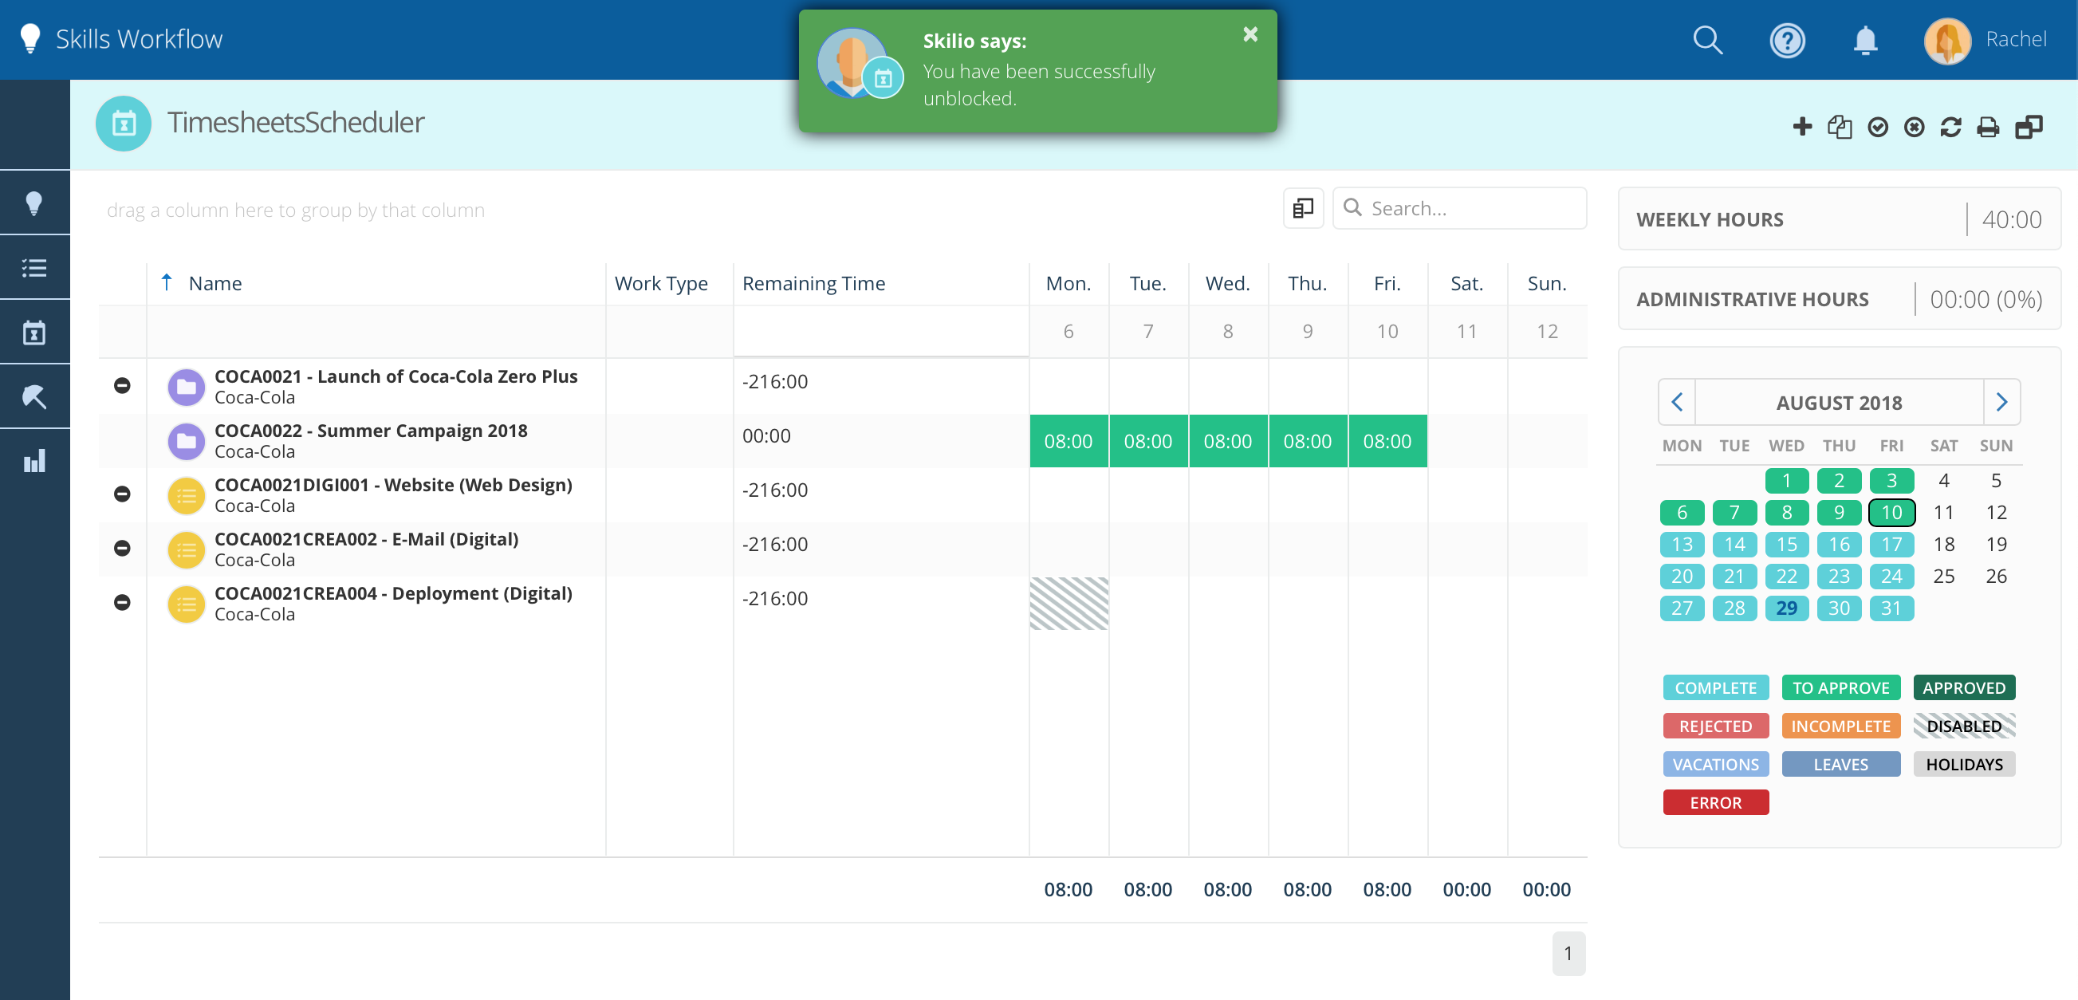Open the help question mark icon
Image resolution: width=2078 pixels, height=1000 pixels.
1787,40
